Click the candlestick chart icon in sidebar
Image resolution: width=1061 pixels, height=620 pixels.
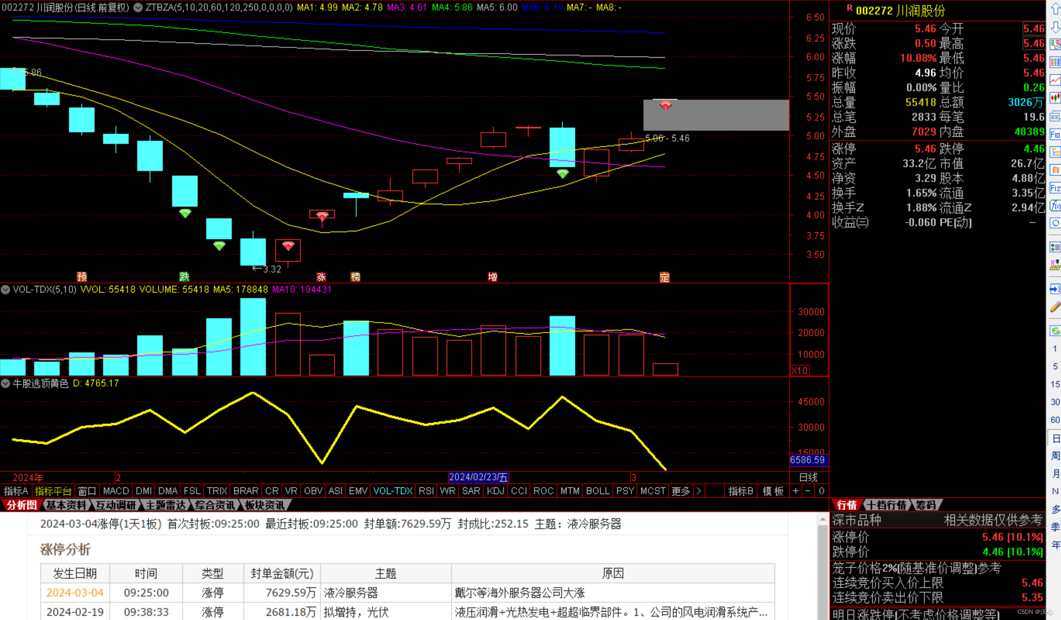click(x=1055, y=98)
